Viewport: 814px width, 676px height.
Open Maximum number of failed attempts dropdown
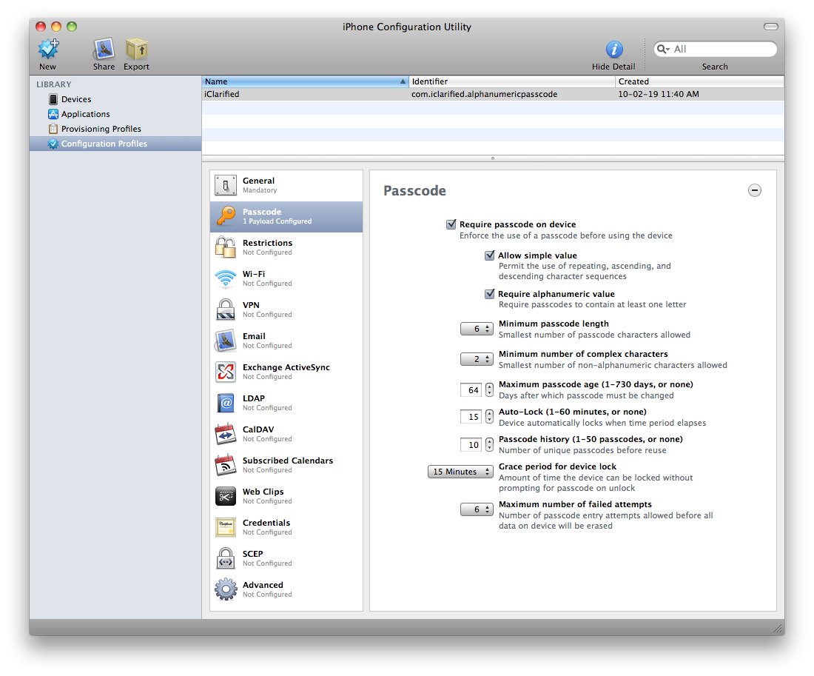pyautogui.click(x=477, y=509)
